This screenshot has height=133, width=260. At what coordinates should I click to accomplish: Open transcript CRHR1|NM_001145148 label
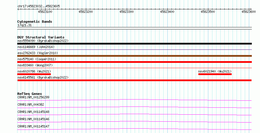[33, 112]
